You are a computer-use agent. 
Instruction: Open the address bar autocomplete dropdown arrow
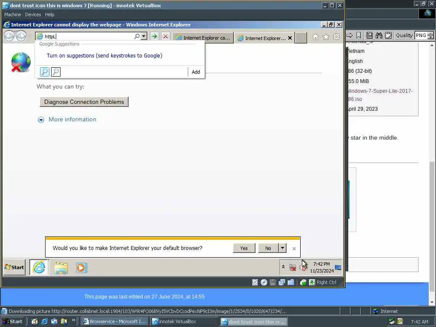(x=143, y=36)
